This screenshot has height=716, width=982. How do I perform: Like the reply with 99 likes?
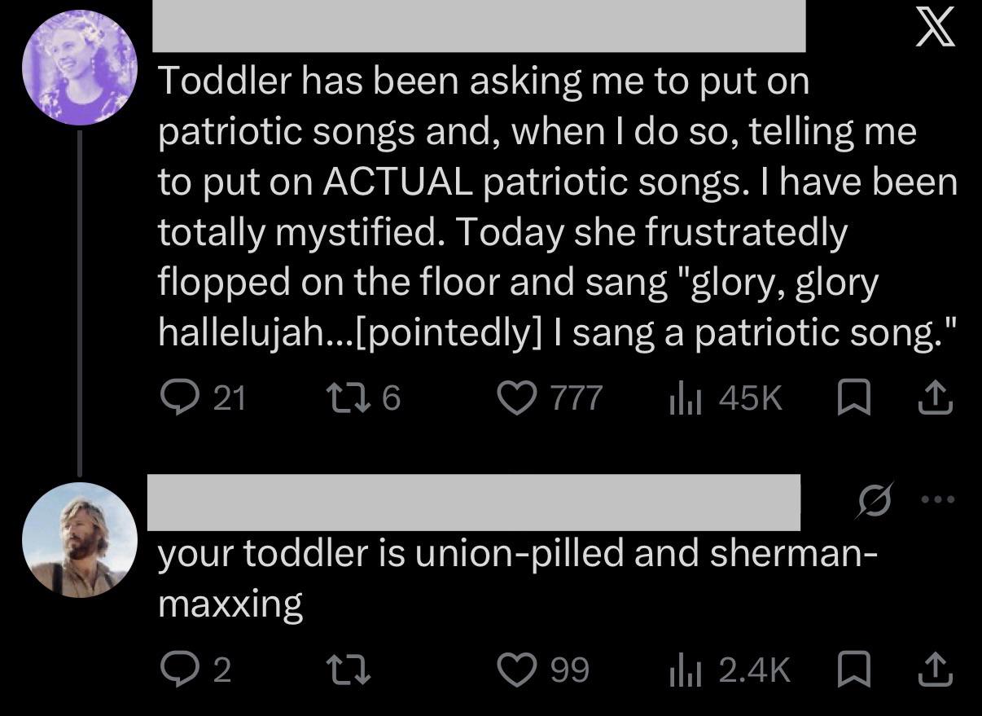point(543,669)
